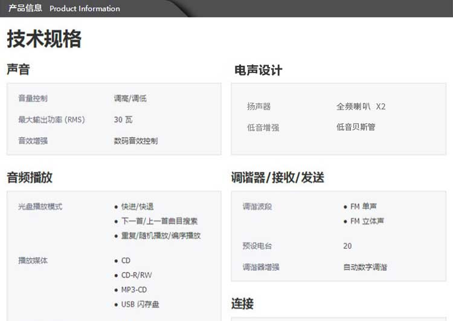Image resolution: width=453 pixels, height=321 pixels.
Task: Select the 下一首/上一首曲目搜索 bullet item
Action: [x=159, y=221]
